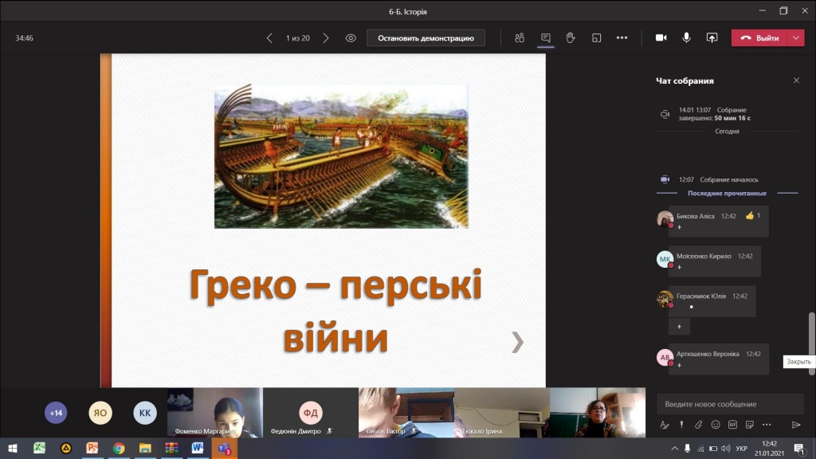Go to the previous slide in toolbar
816x459 pixels.
(269, 38)
